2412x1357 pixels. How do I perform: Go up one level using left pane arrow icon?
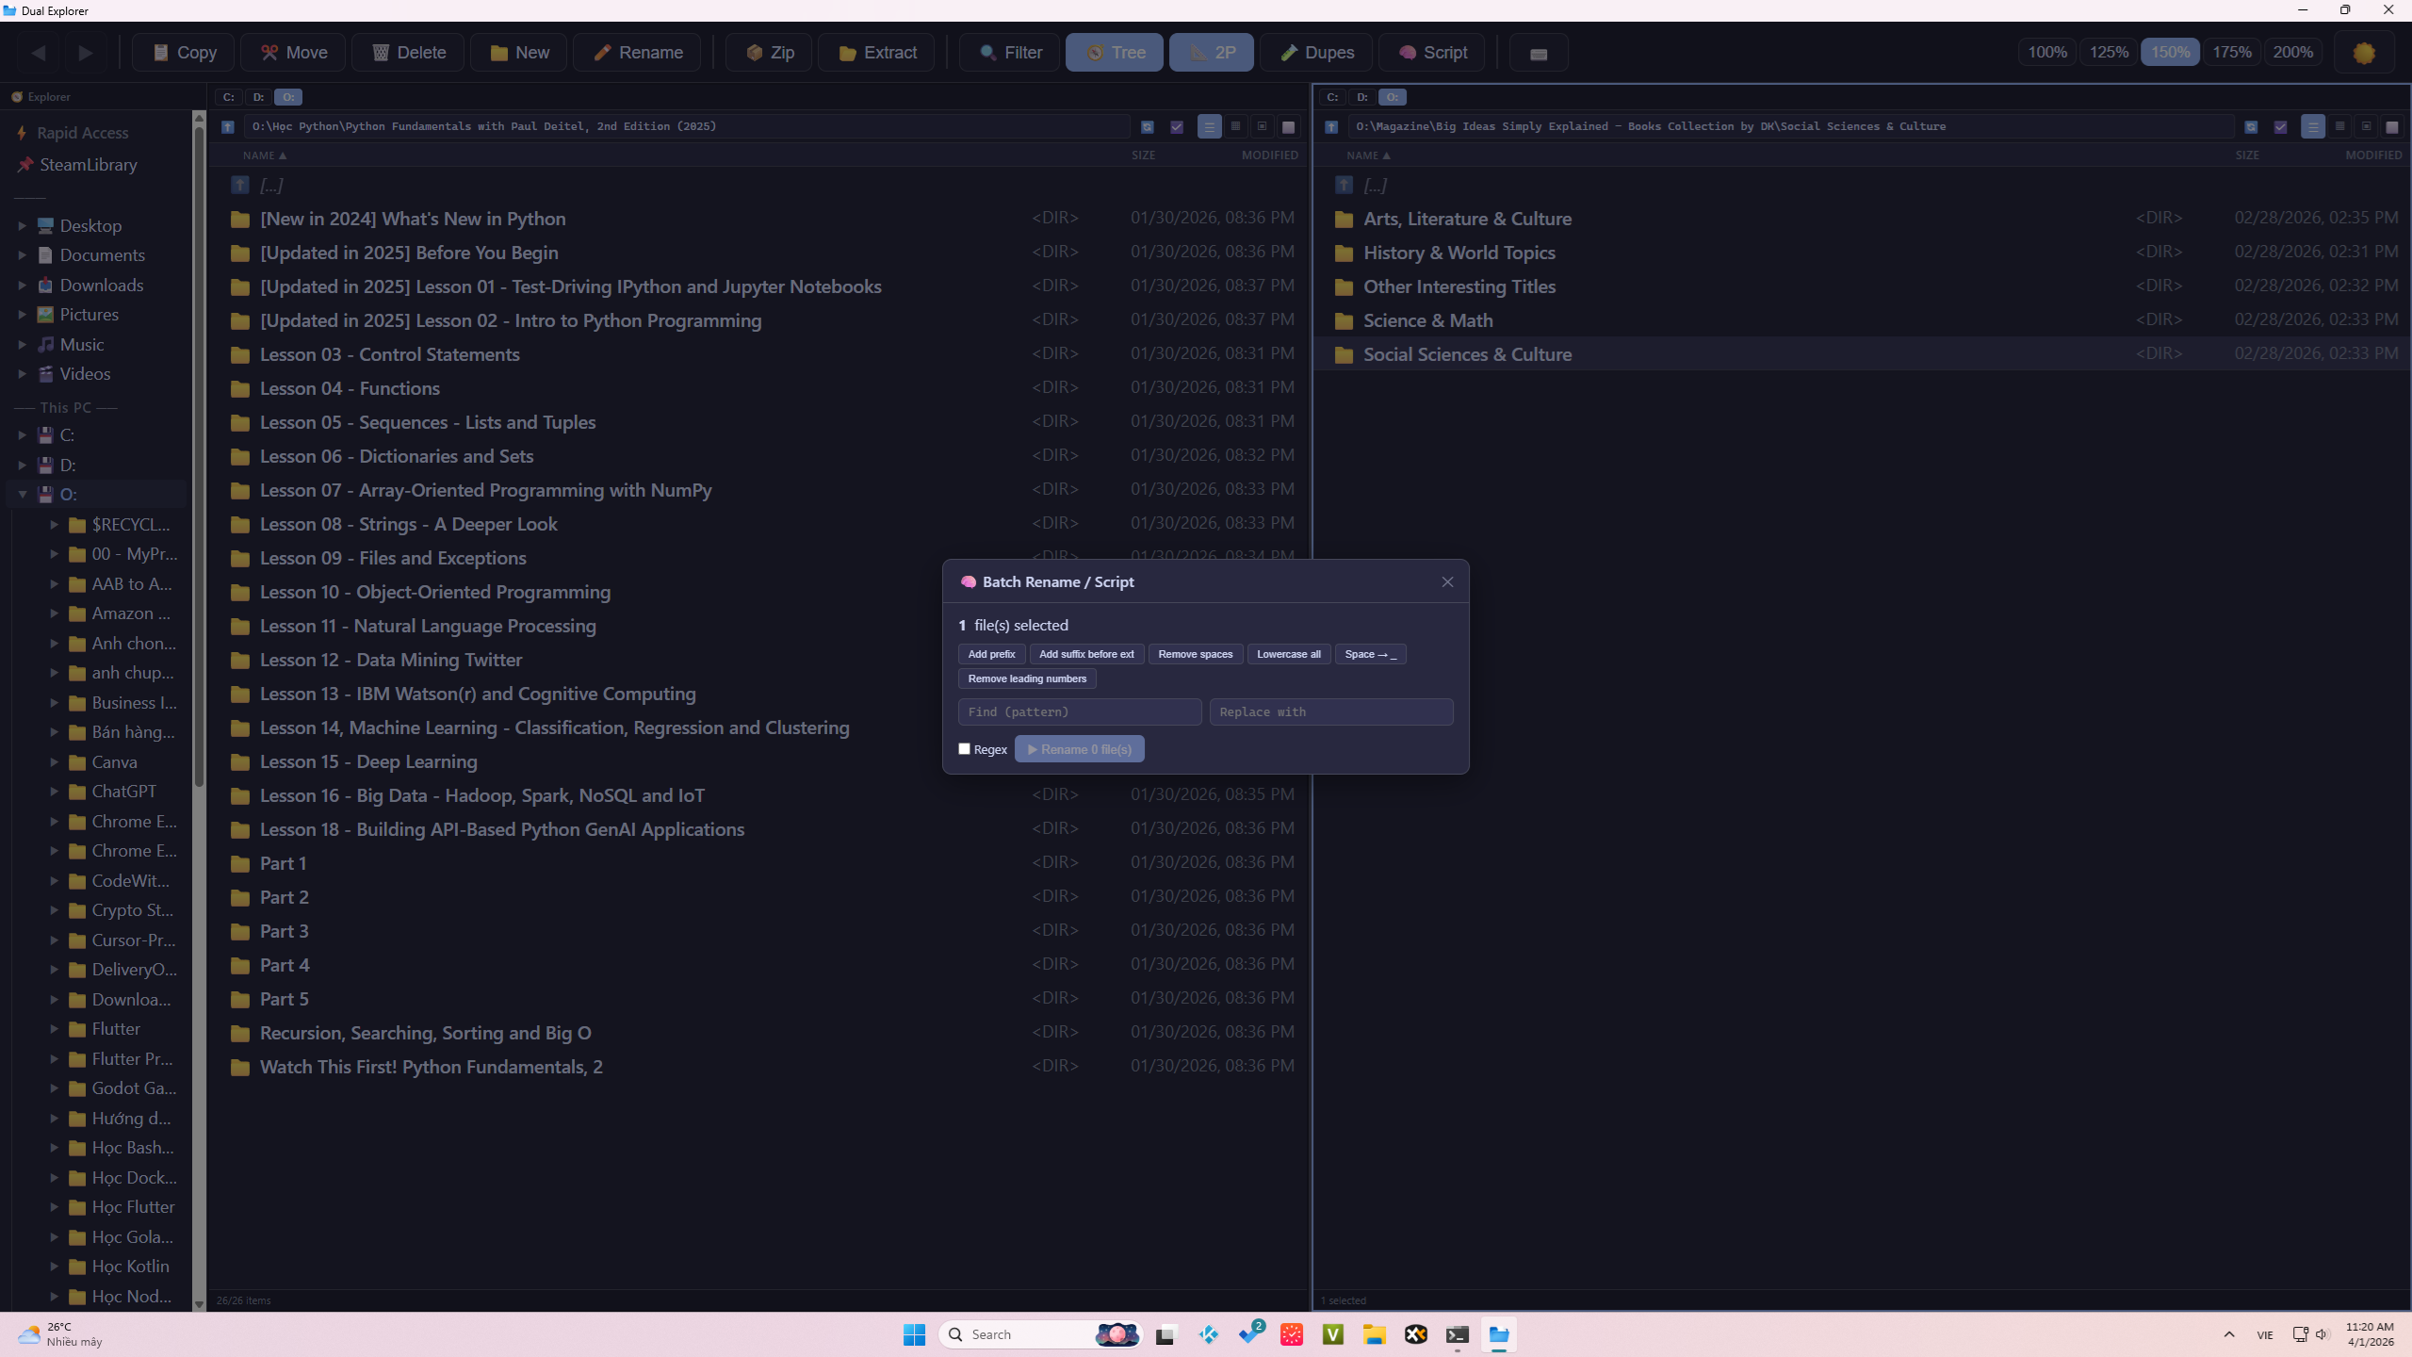click(x=227, y=126)
